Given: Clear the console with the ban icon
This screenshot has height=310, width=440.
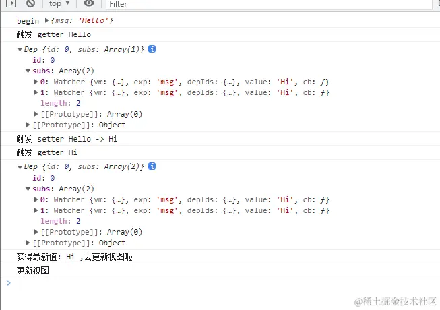Looking at the screenshot, I should tap(30, 3).
